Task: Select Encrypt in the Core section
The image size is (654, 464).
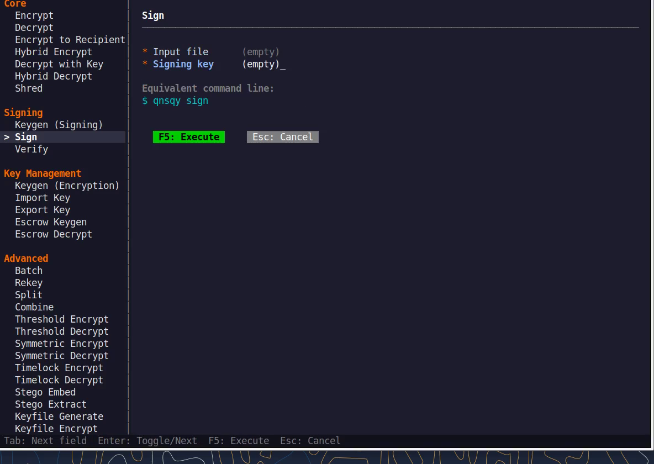Action: click(x=34, y=15)
